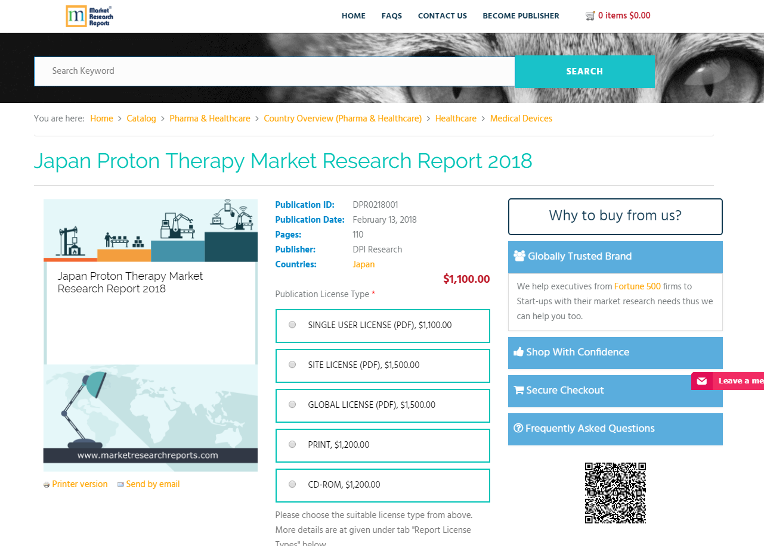Image resolution: width=764 pixels, height=546 pixels.
Task: Click the Send by email link
Action: coord(153,484)
